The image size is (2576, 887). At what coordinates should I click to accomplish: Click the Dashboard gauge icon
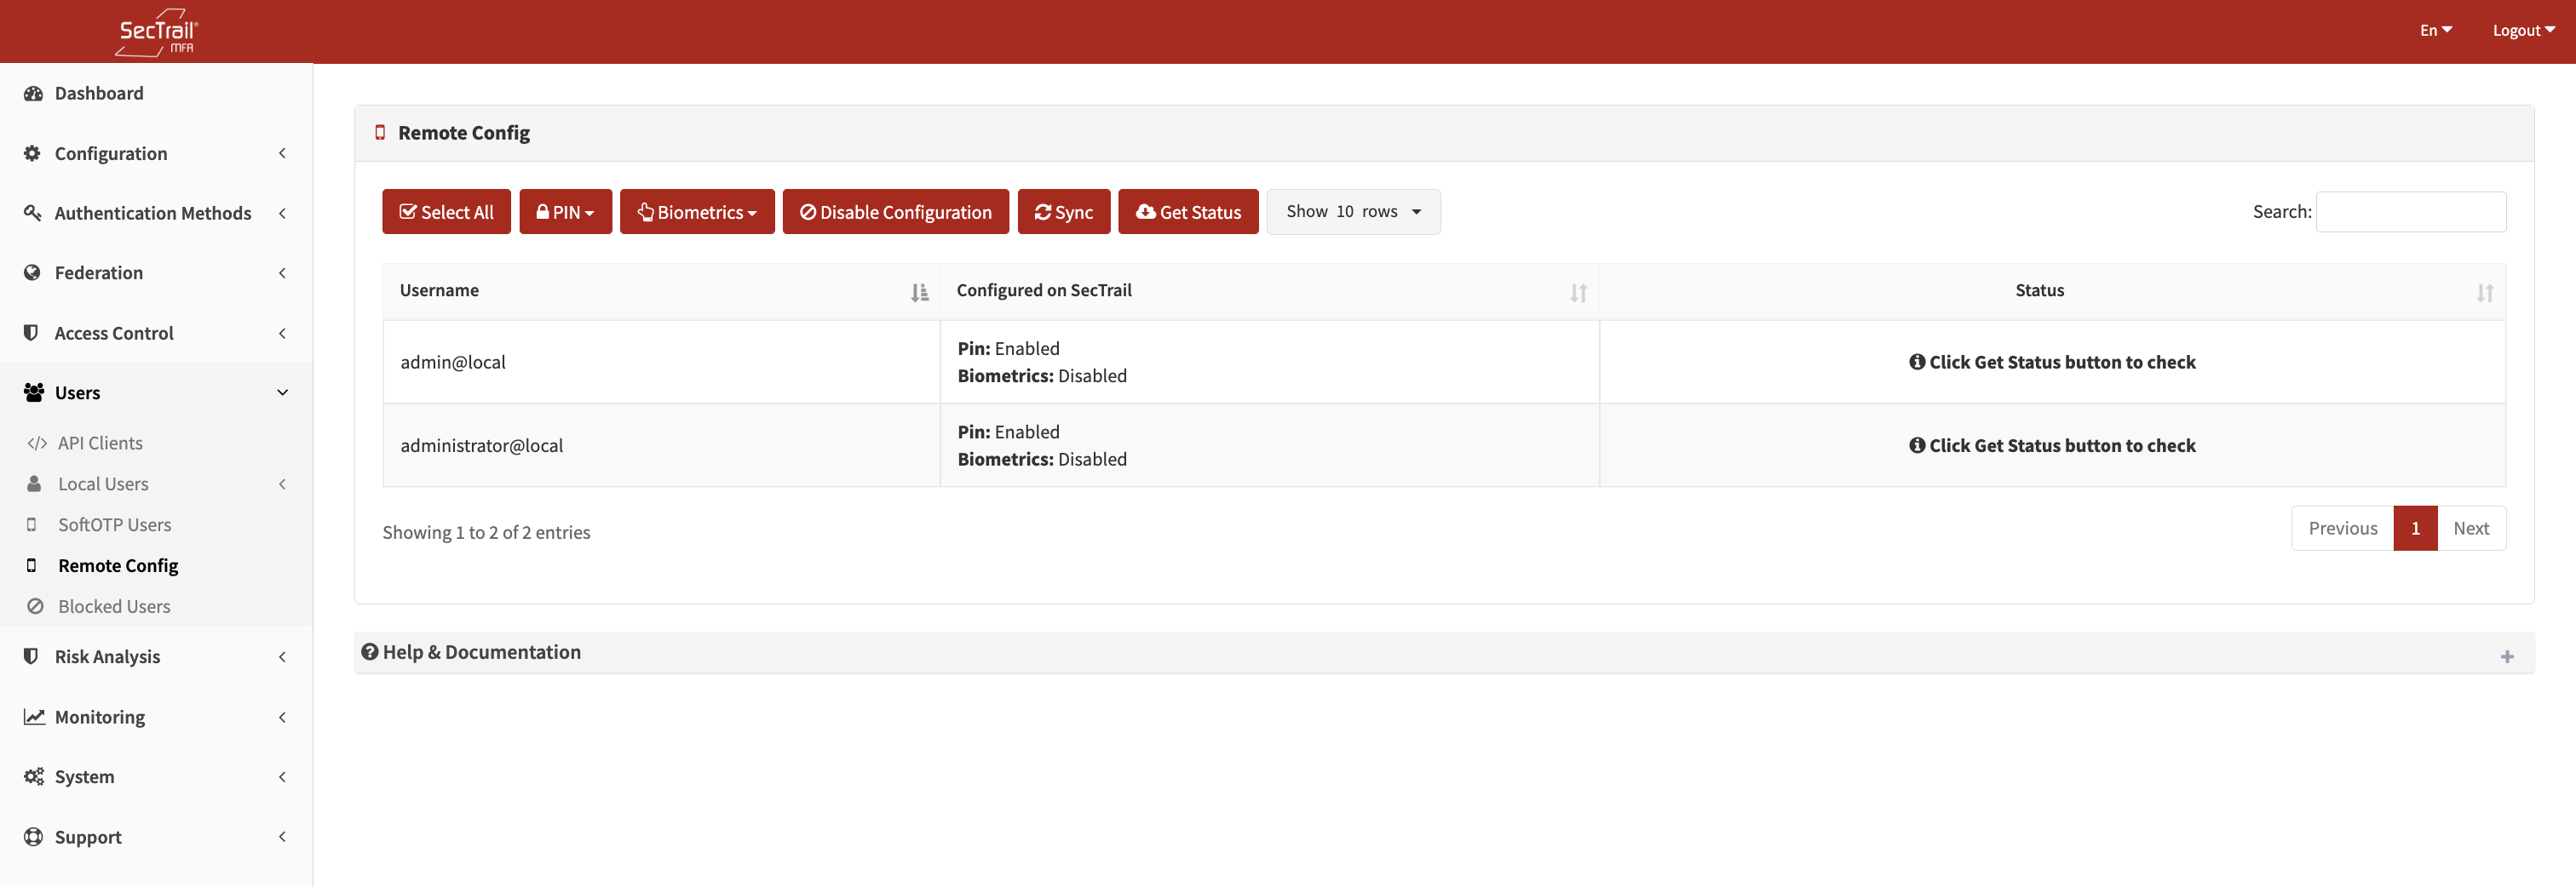click(x=33, y=93)
